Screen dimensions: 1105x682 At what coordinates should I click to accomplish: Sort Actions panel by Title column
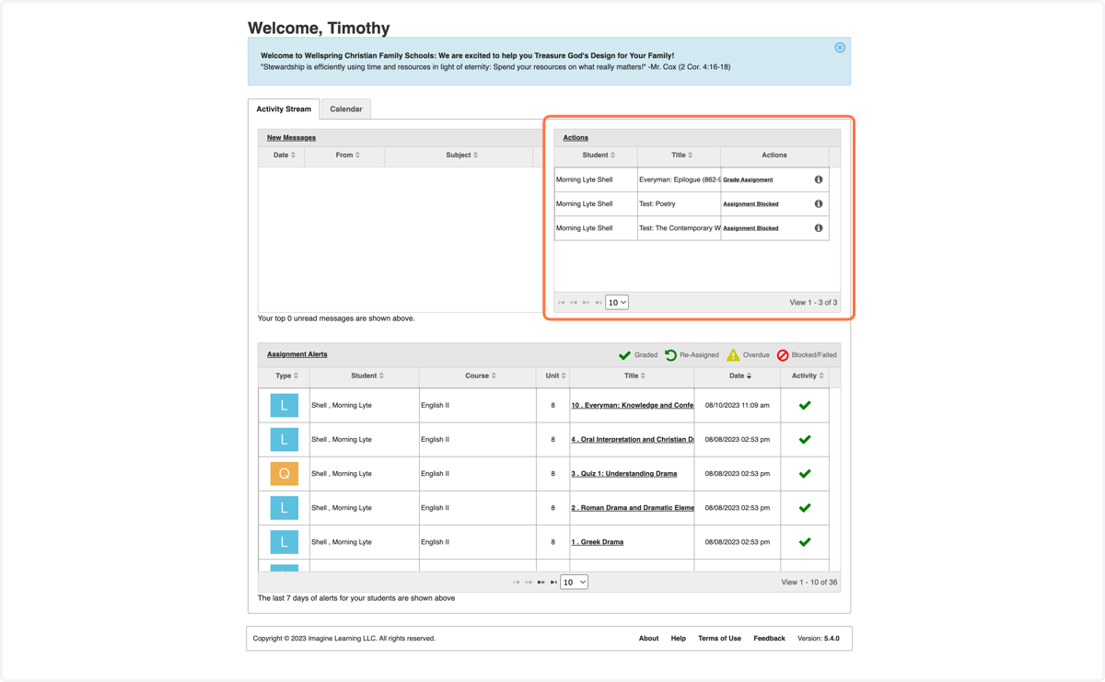(681, 156)
